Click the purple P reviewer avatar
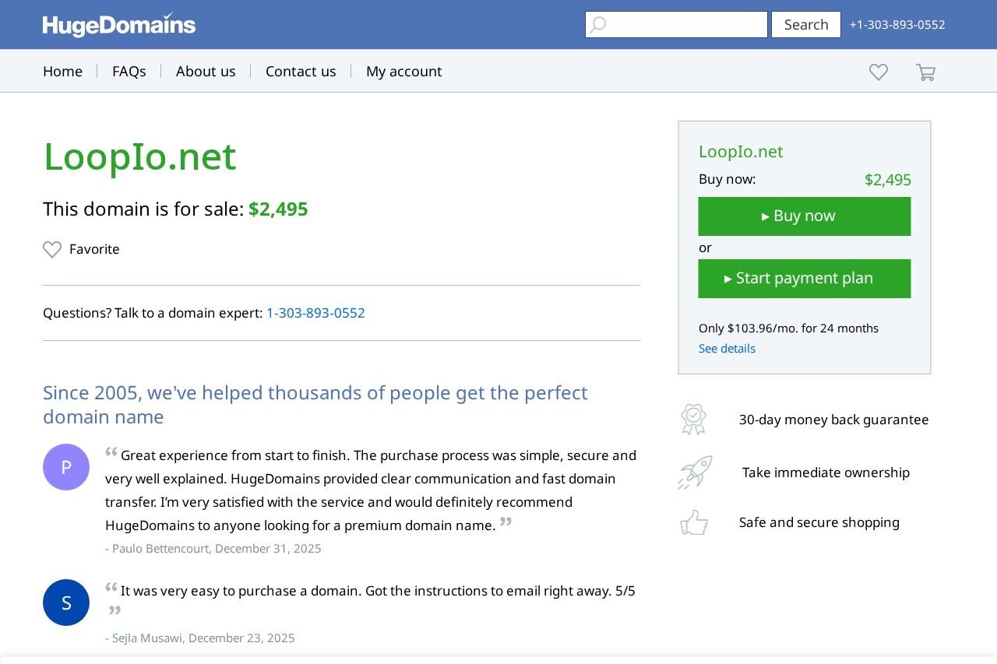The image size is (997, 664). coord(66,467)
